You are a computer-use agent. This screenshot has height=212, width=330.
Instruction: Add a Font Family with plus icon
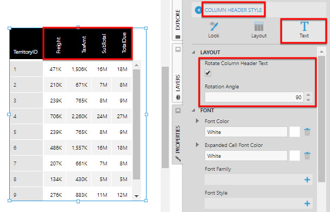pyautogui.click(x=307, y=179)
